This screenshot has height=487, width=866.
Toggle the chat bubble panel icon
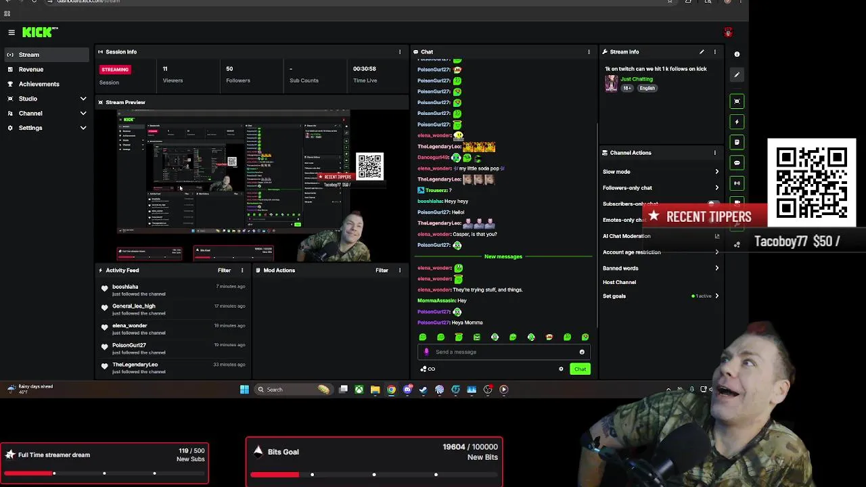click(737, 162)
